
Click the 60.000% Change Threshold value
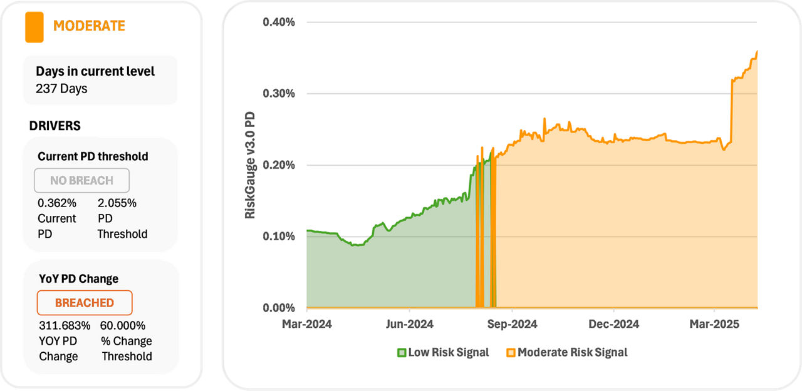123,326
